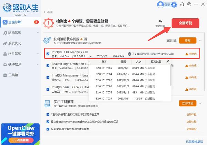Click the blue driver status gear icon

click(47, 40)
